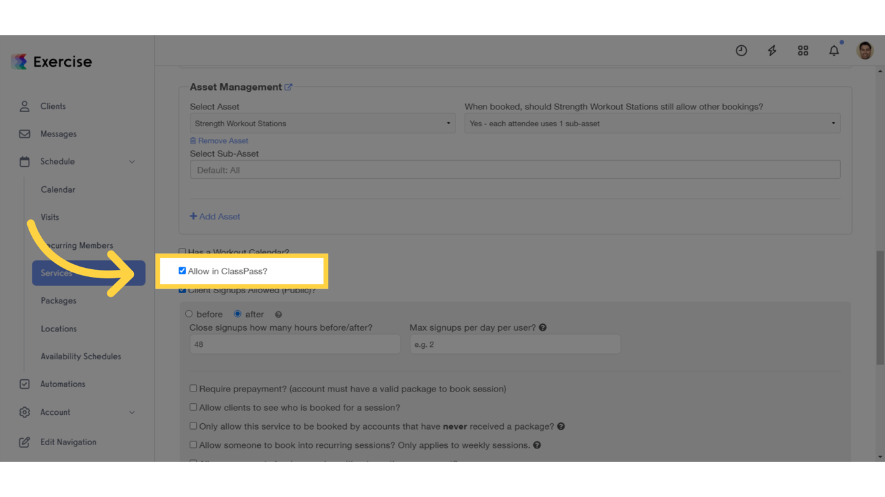Collapse the Schedule menu chevron

[132, 162]
